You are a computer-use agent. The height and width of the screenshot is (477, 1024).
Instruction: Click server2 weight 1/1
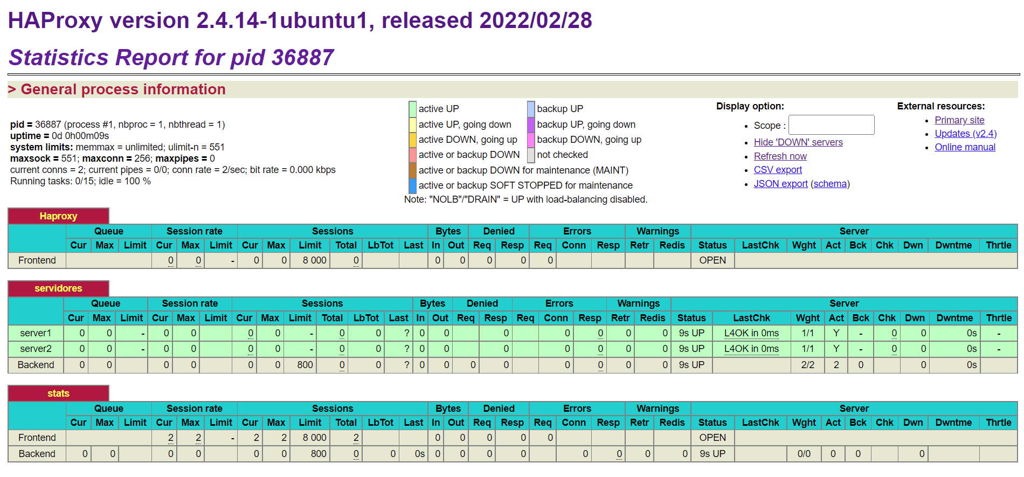pos(807,349)
